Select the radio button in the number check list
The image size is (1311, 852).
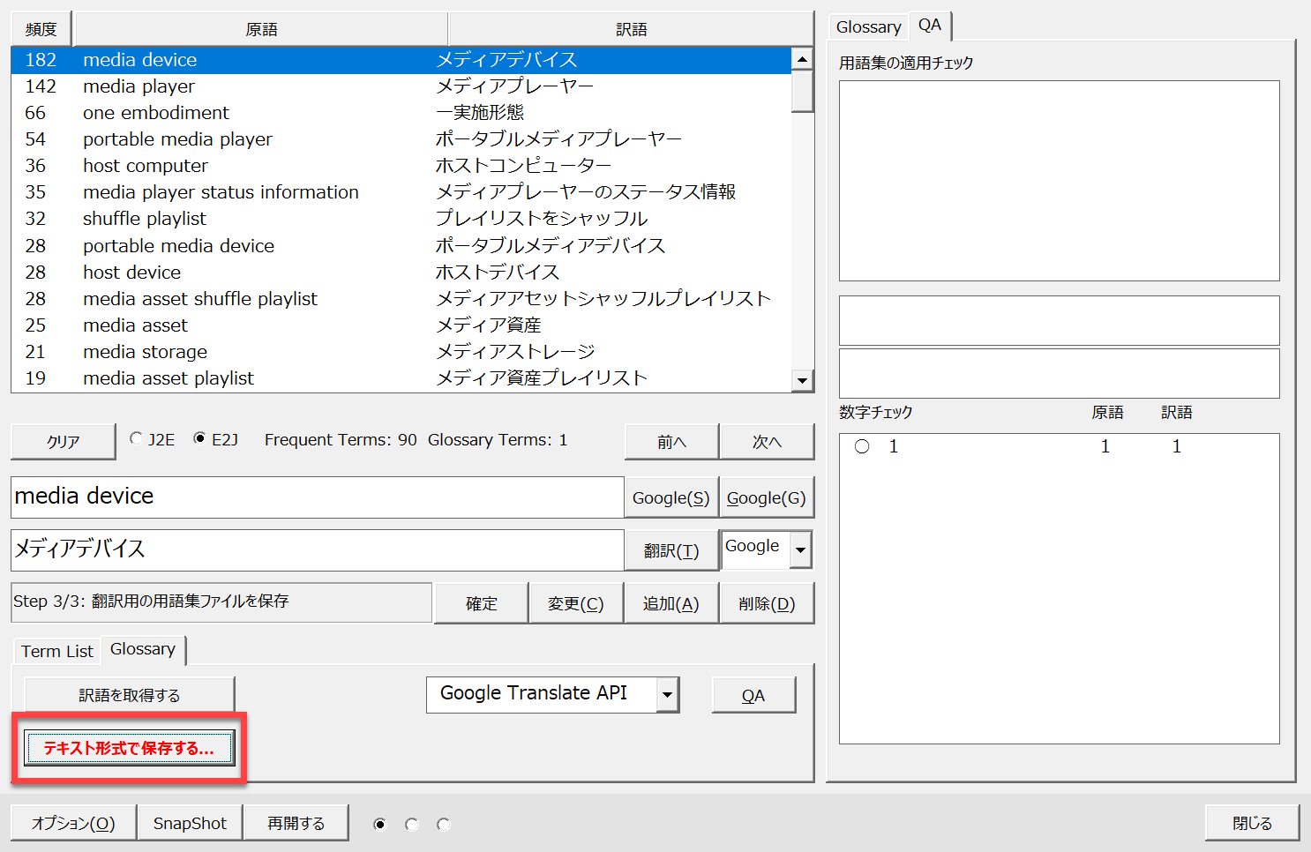862,446
